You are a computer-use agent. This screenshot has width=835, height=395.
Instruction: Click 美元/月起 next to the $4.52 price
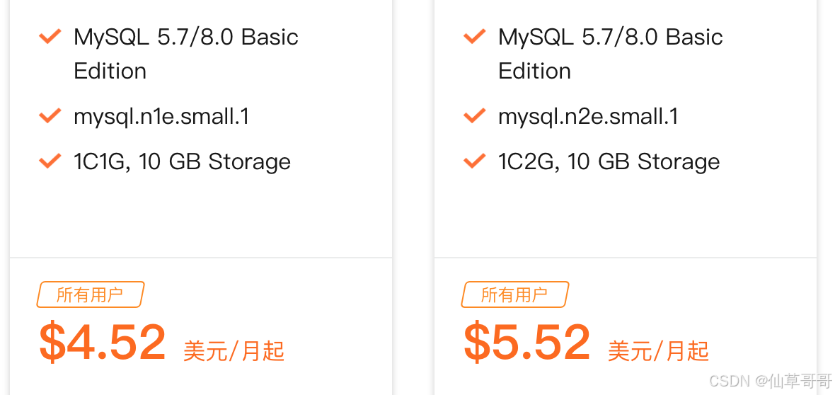pos(234,350)
